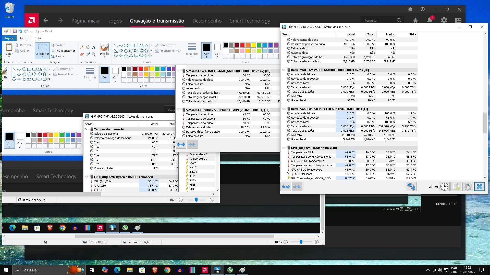Click the Paint zoom slider handle
This screenshot has width=490, height=275.
coord(301,242)
